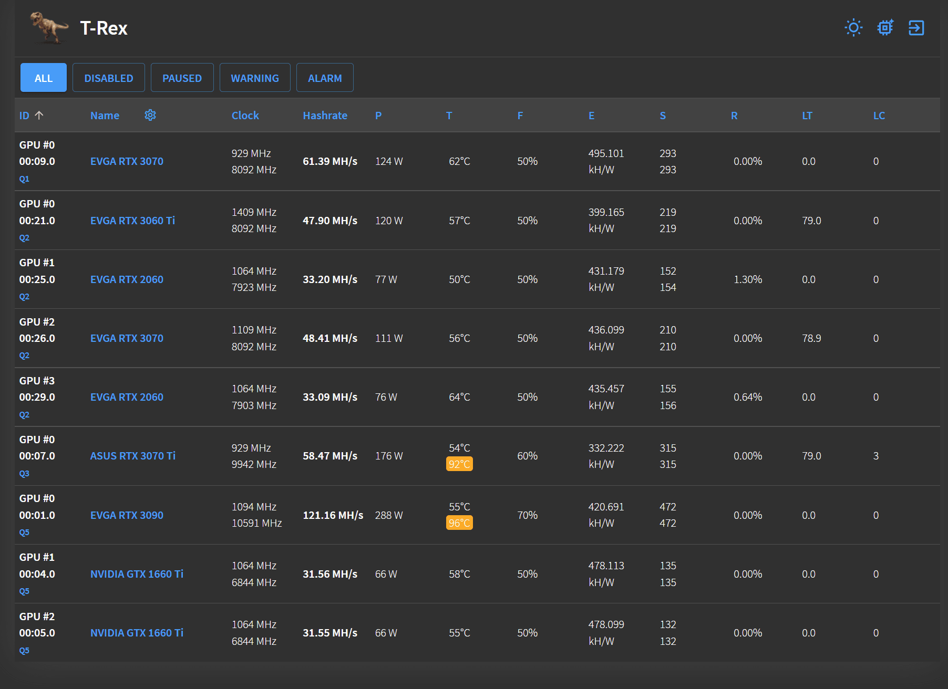Click the 176 W power value
The height and width of the screenshot is (689, 948).
coord(389,456)
